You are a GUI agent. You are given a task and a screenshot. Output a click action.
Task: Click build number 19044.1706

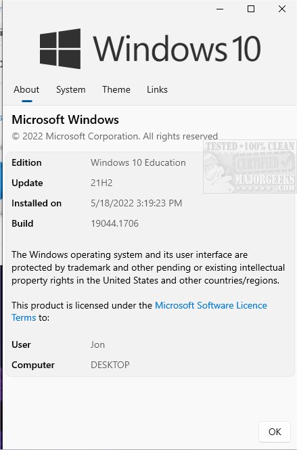point(114,223)
